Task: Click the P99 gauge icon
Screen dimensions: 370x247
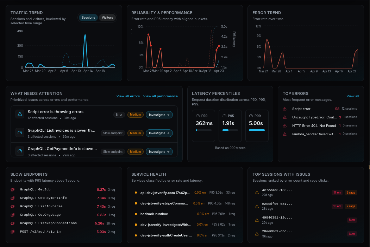Action: tap(251, 116)
